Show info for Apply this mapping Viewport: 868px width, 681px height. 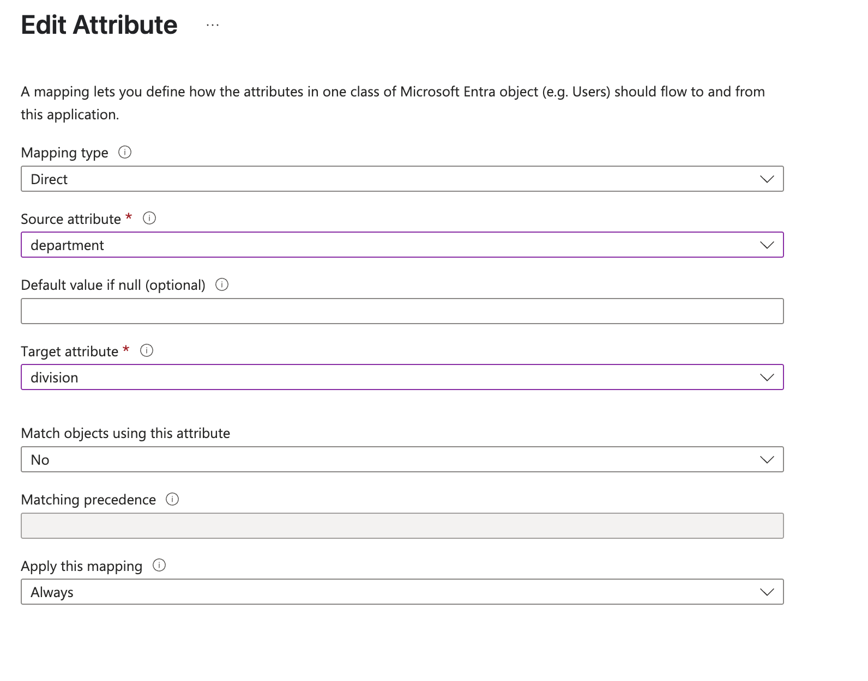(x=159, y=565)
